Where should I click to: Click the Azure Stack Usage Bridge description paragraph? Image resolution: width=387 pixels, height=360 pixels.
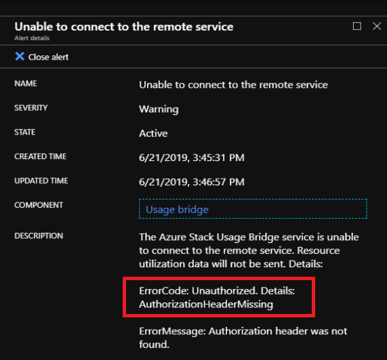tap(249, 250)
